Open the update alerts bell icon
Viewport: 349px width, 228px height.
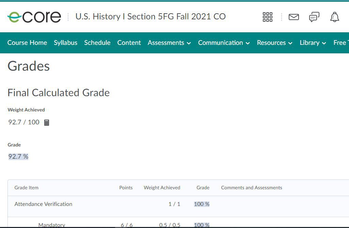335,17
